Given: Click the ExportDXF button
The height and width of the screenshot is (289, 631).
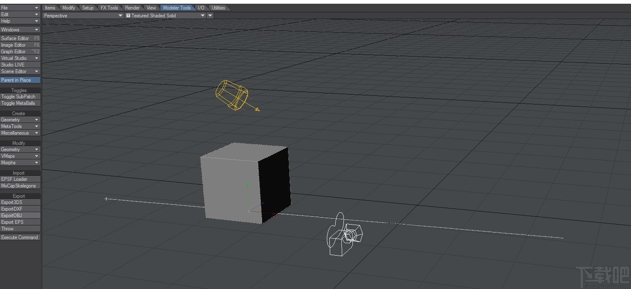Looking at the screenshot, I should pyautogui.click(x=20, y=208).
